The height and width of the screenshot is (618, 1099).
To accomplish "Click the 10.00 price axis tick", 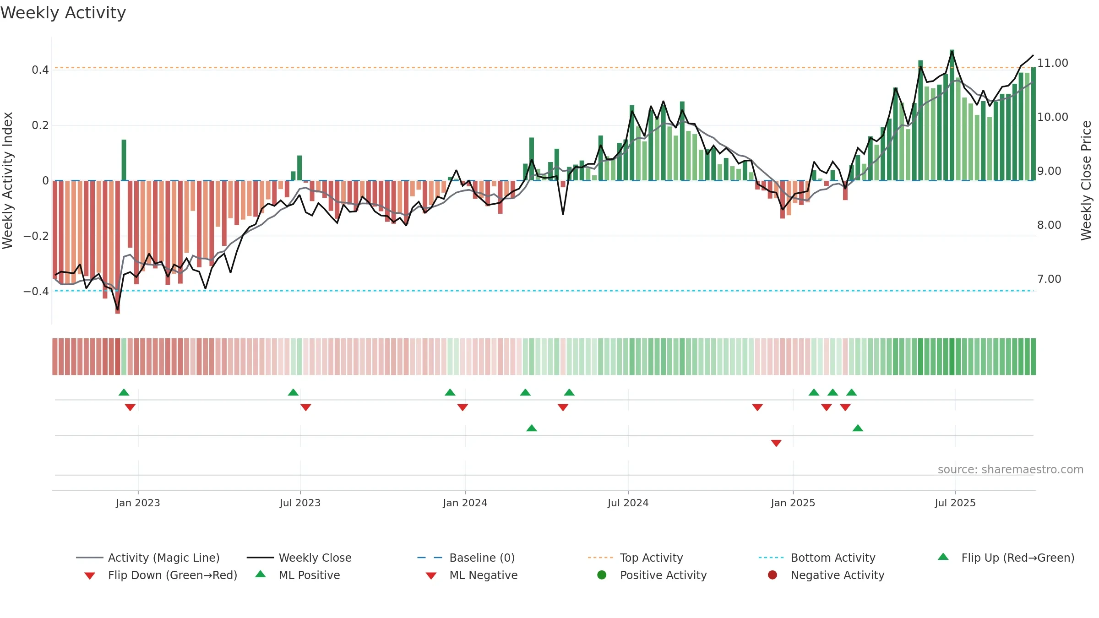I will point(1052,117).
